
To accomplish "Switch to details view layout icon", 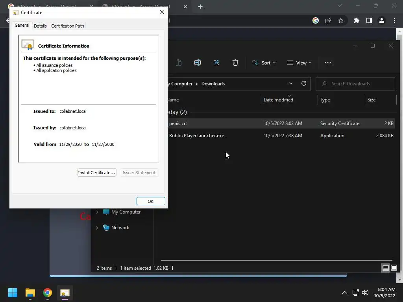I will point(386,268).
